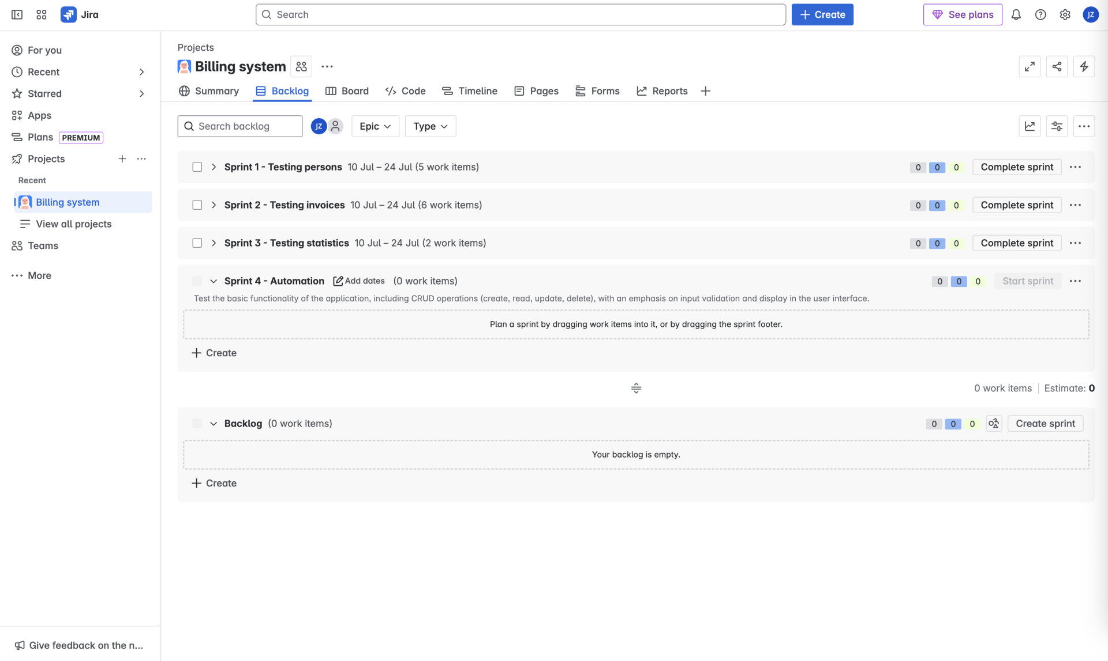This screenshot has width=1108, height=661.
Task: Collapse sidebar with the panel icon
Action: (x=17, y=15)
